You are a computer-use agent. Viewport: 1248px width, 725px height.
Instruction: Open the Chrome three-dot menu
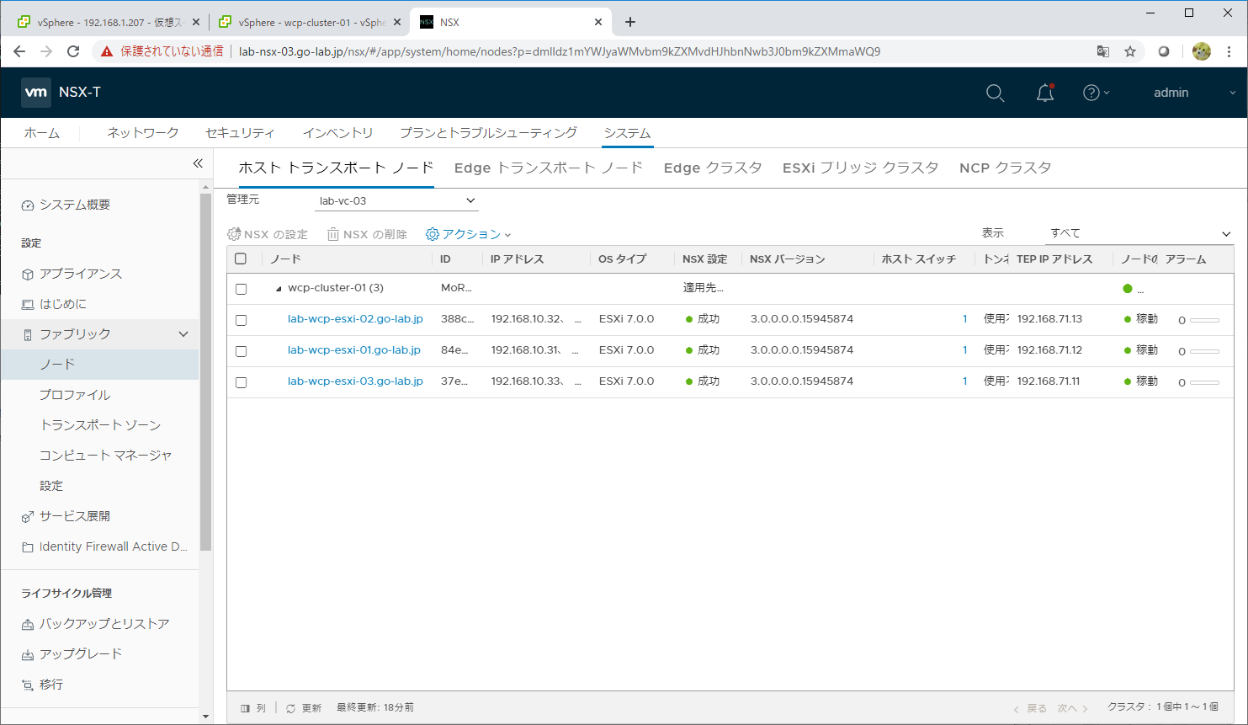(1229, 51)
